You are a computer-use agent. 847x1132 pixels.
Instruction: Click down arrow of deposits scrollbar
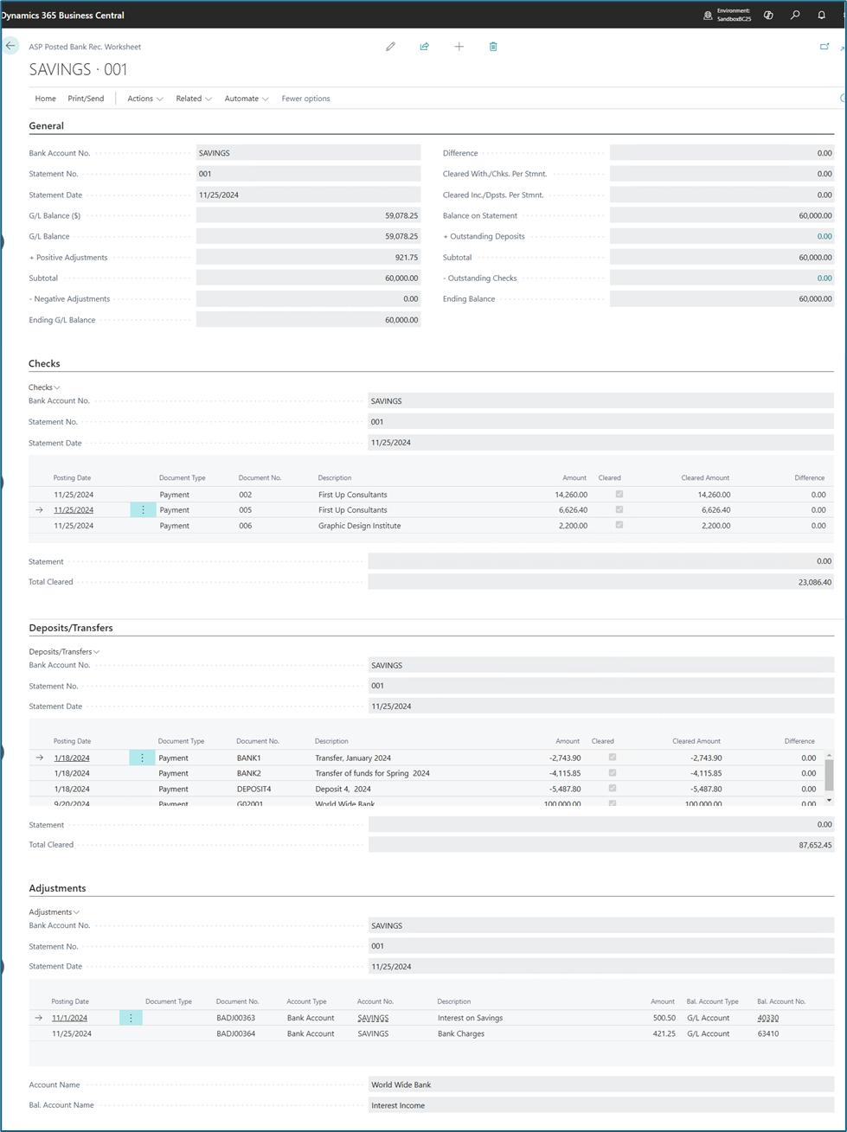pyautogui.click(x=829, y=801)
